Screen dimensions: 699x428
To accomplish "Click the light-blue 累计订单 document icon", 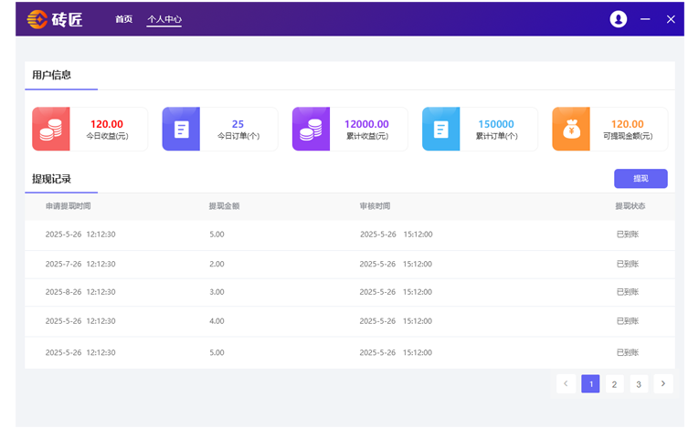I will coord(440,129).
